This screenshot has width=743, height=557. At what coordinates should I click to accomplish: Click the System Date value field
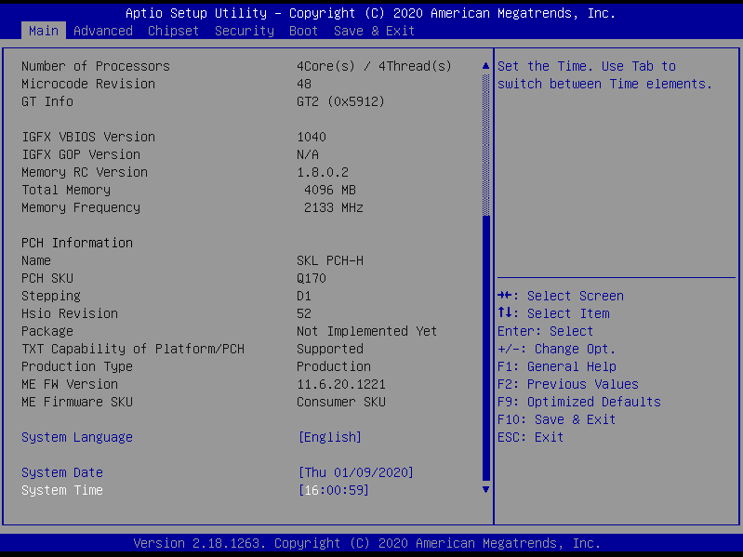[355, 472]
